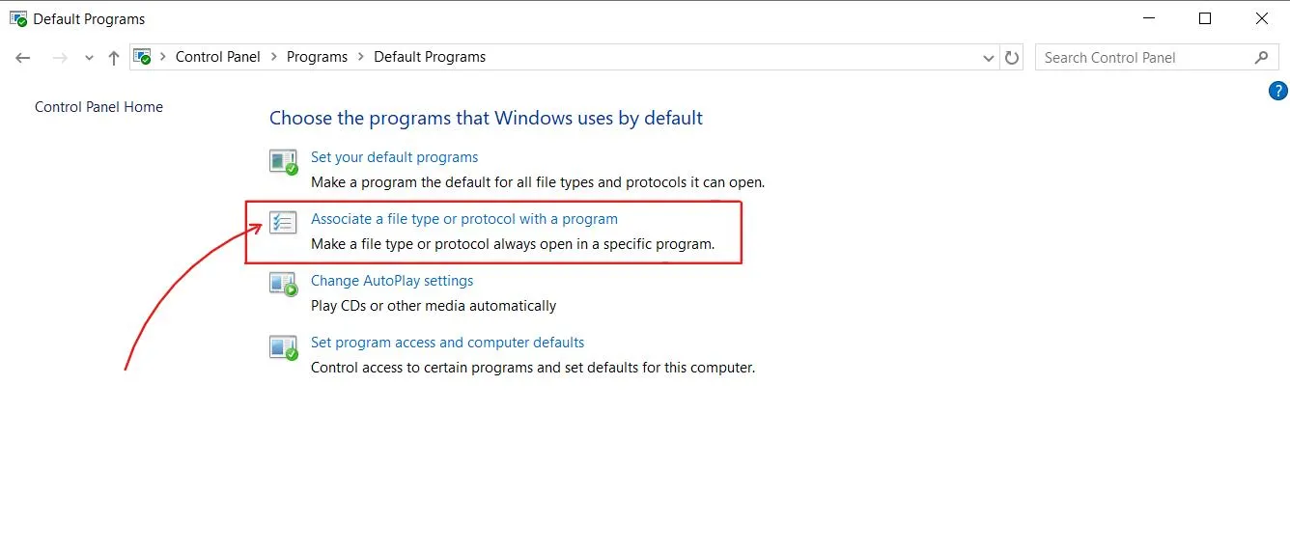Open the Change AutoPlay settings link
1290x550 pixels.
[392, 281]
